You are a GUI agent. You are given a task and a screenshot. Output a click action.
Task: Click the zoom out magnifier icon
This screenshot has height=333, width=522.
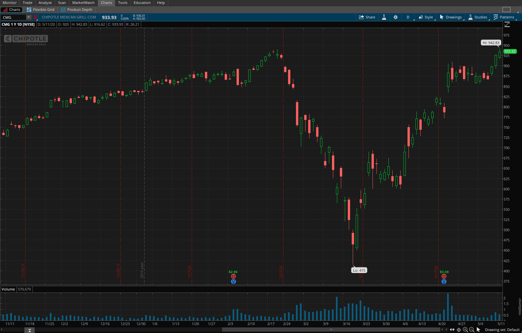[x=472, y=330]
